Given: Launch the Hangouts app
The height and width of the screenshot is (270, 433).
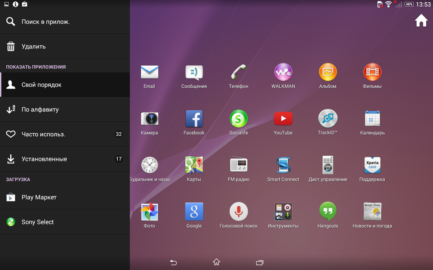Looking at the screenshot, I should (x=328, y=211).
